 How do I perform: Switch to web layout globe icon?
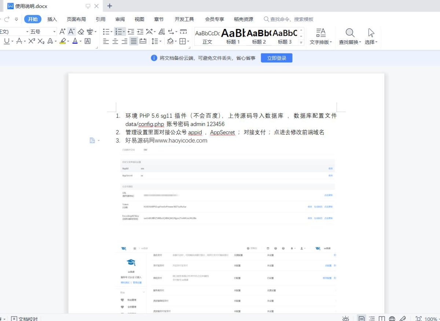392,318
